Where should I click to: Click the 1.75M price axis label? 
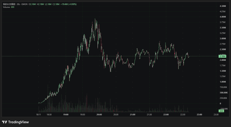tap(222, 65)
